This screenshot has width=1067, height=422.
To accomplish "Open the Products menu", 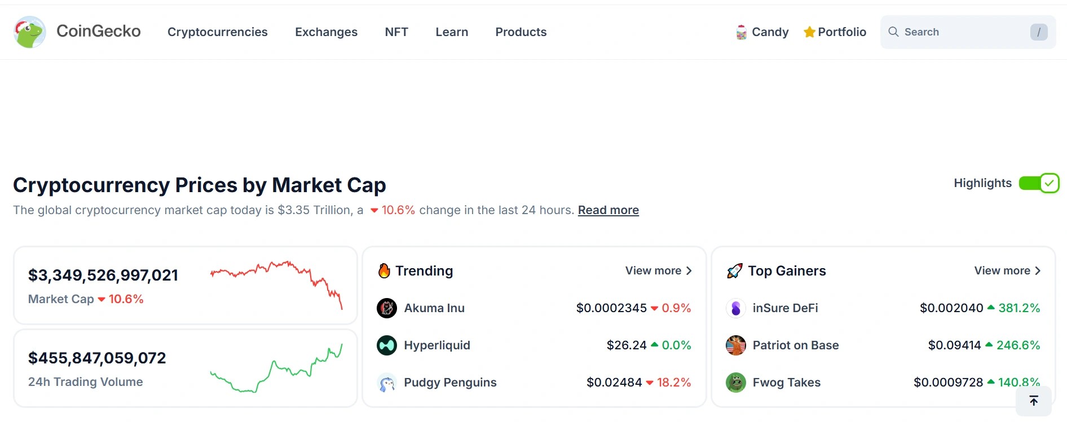I will (521, 32).
